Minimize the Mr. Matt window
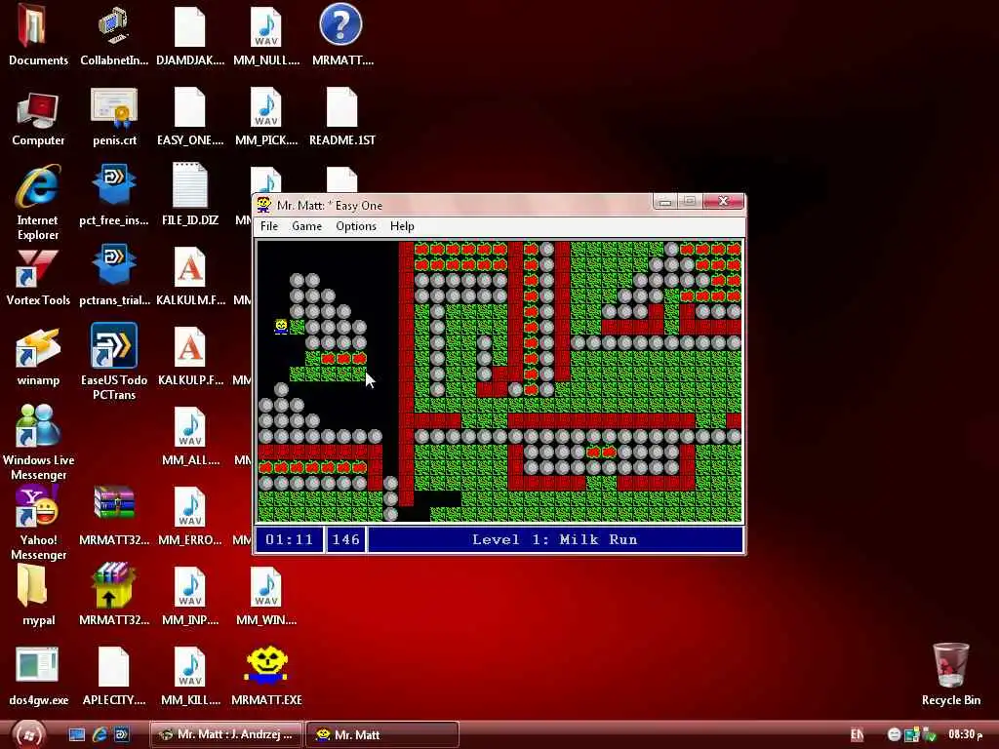This screenshot has height=749, width=999. [x=664, y=202]
